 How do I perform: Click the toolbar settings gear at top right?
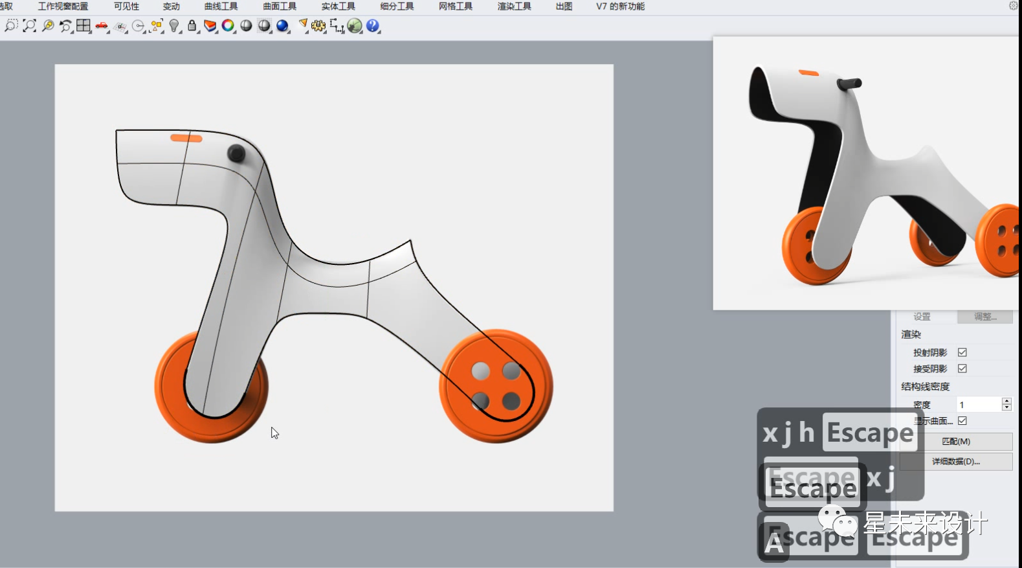pyautogui.click(x=1014, y=6)
